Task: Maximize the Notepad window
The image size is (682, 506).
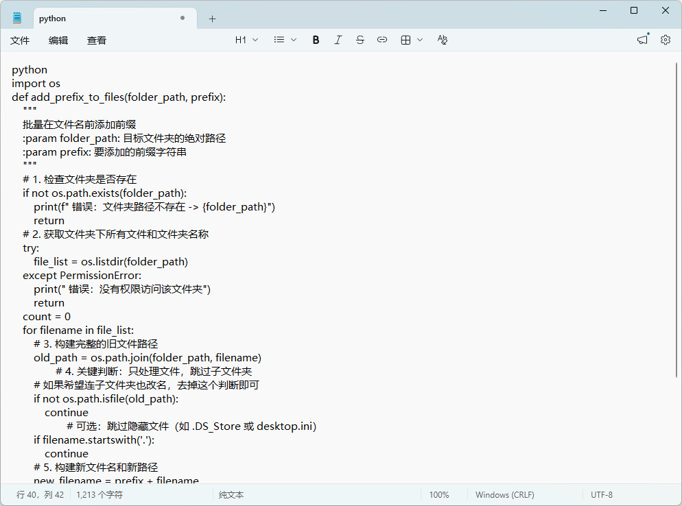Action: 634,10
